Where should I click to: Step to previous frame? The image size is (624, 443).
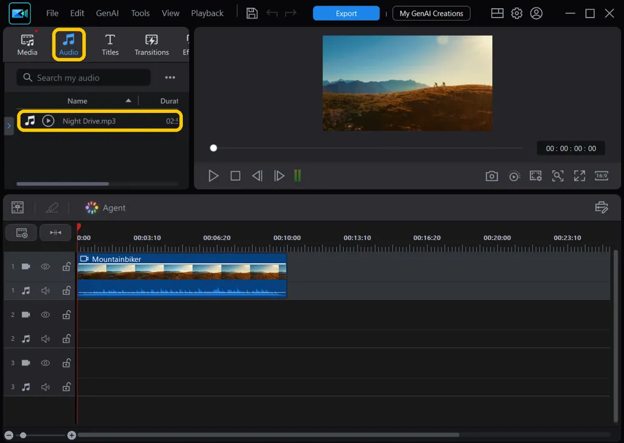pyautogui.click(x=257, y=175)
